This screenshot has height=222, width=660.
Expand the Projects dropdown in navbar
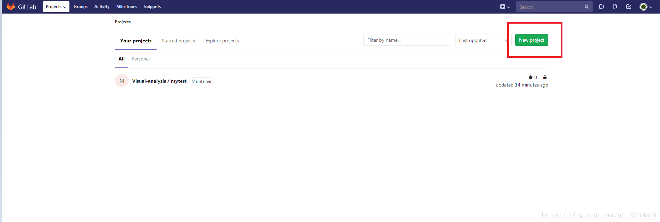[x=56, y=7]
